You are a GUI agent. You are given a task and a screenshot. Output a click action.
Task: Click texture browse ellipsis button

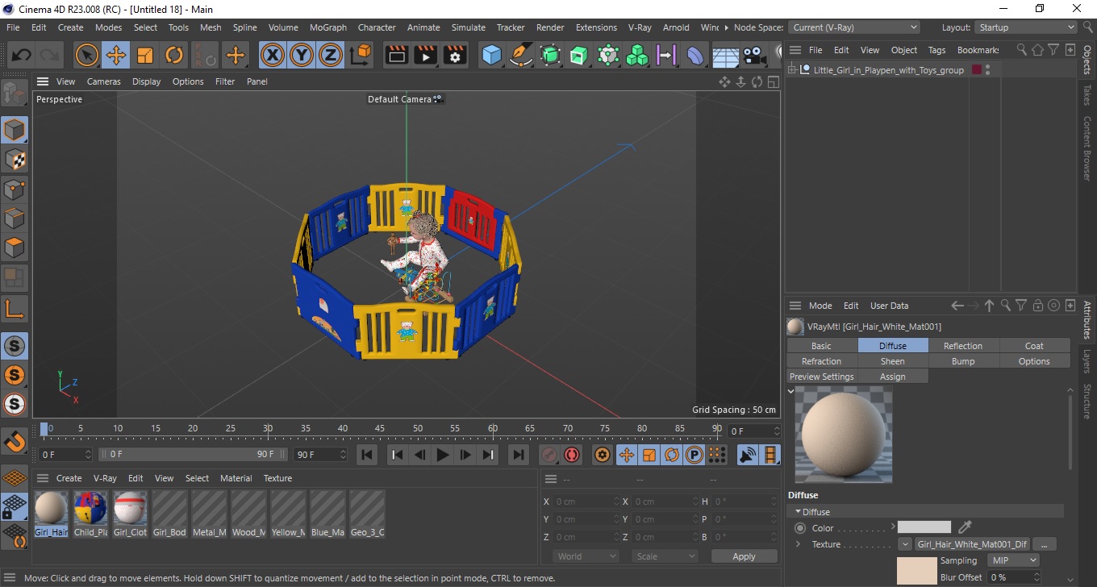[1044, 544]
